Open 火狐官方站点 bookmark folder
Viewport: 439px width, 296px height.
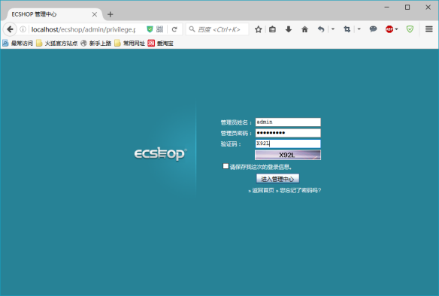[57, 43]
